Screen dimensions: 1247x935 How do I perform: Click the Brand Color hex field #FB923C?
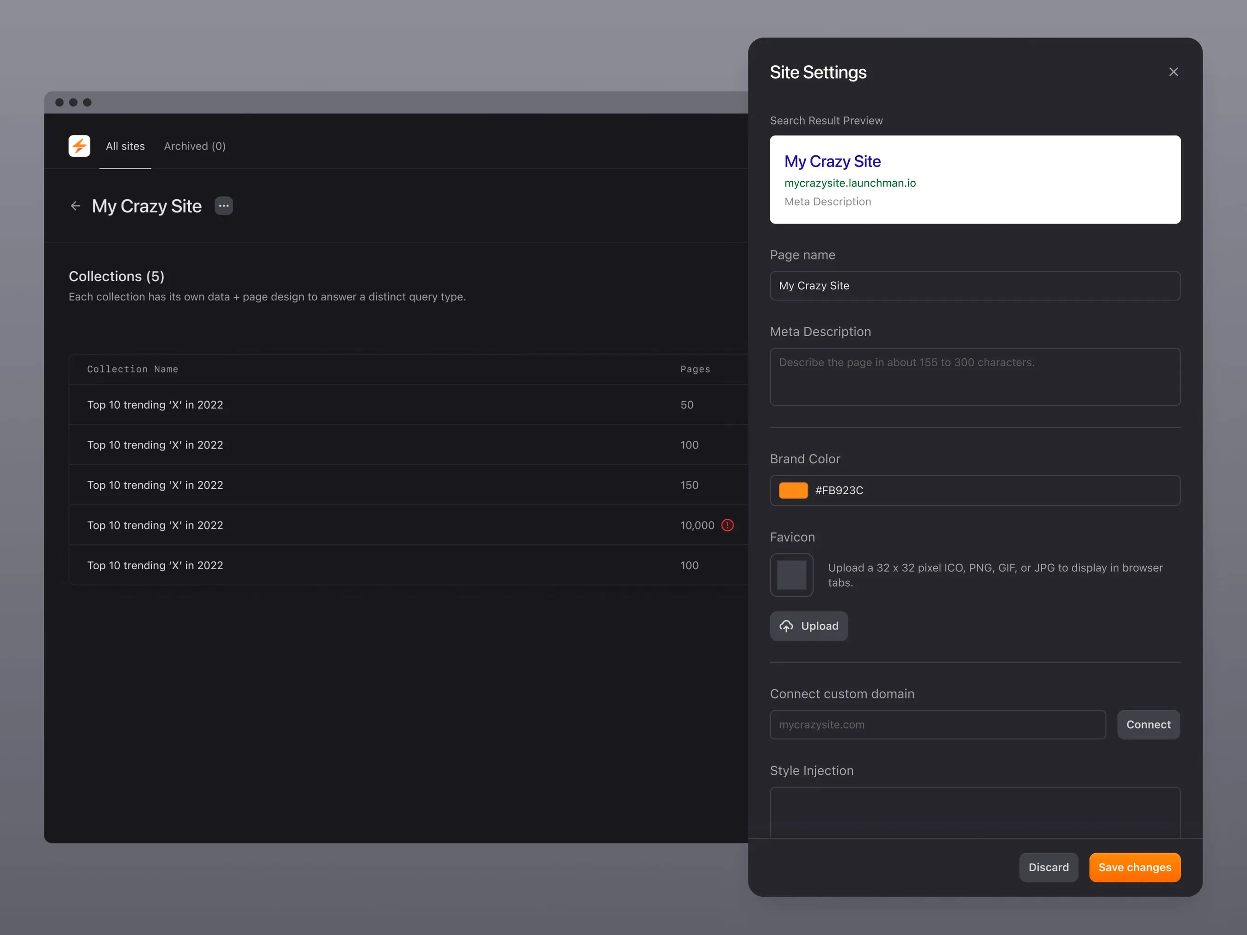pos(975,490)
